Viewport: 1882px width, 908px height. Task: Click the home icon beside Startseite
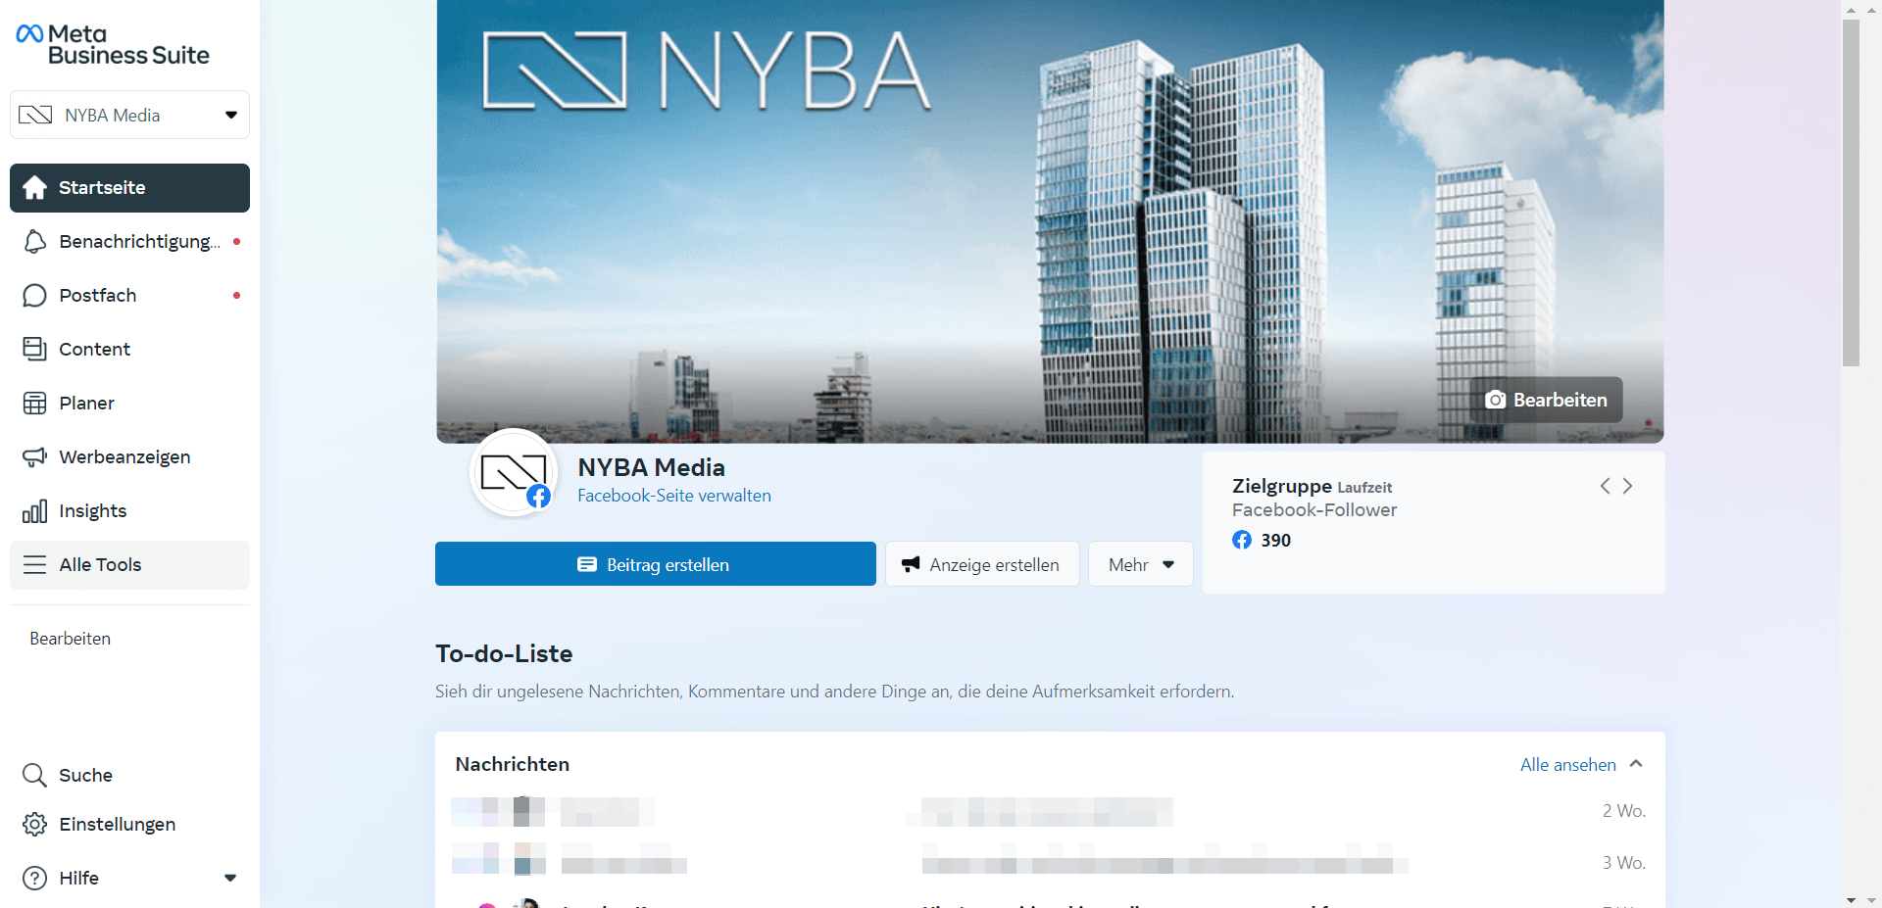click(35, 188)
